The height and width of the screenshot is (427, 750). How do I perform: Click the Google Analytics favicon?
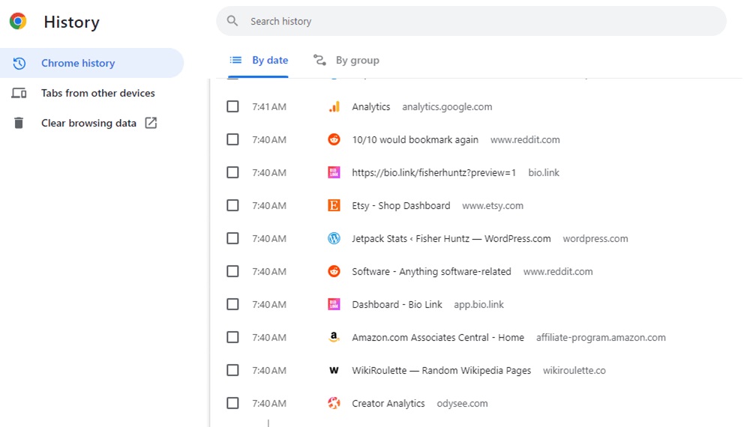(x=334, y=107)
